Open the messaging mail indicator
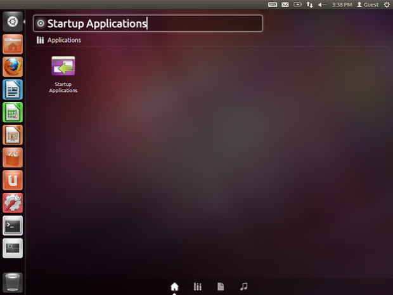 click(285, 4)
